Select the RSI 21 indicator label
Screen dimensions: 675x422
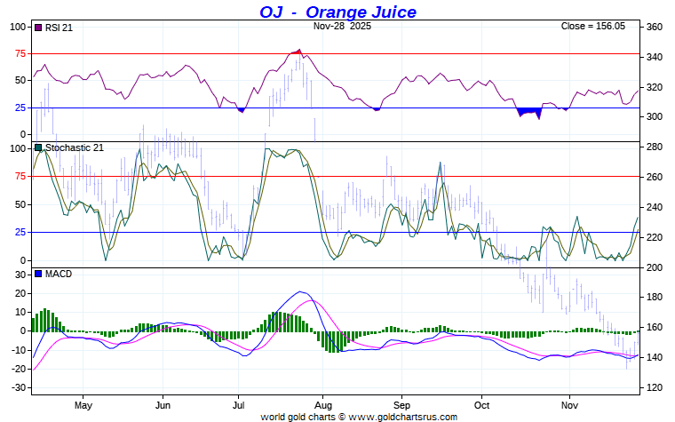pos(59,28)
